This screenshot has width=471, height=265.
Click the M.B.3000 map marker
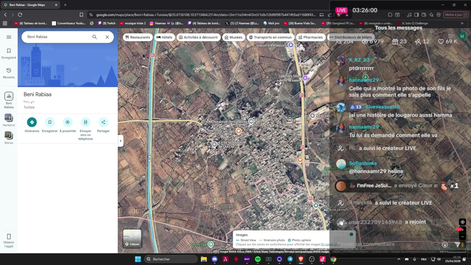click(312, 116)
